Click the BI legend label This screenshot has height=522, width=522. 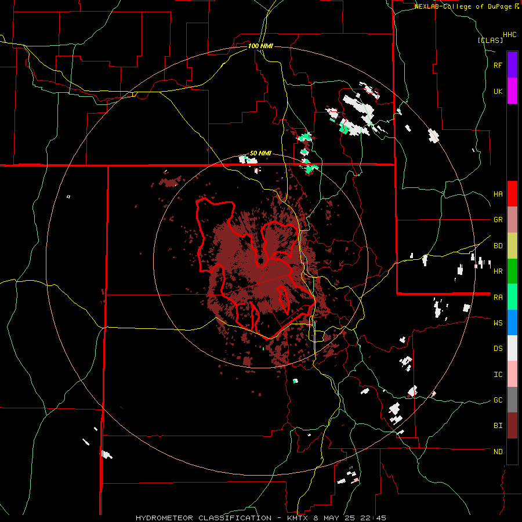coord(498,426)
